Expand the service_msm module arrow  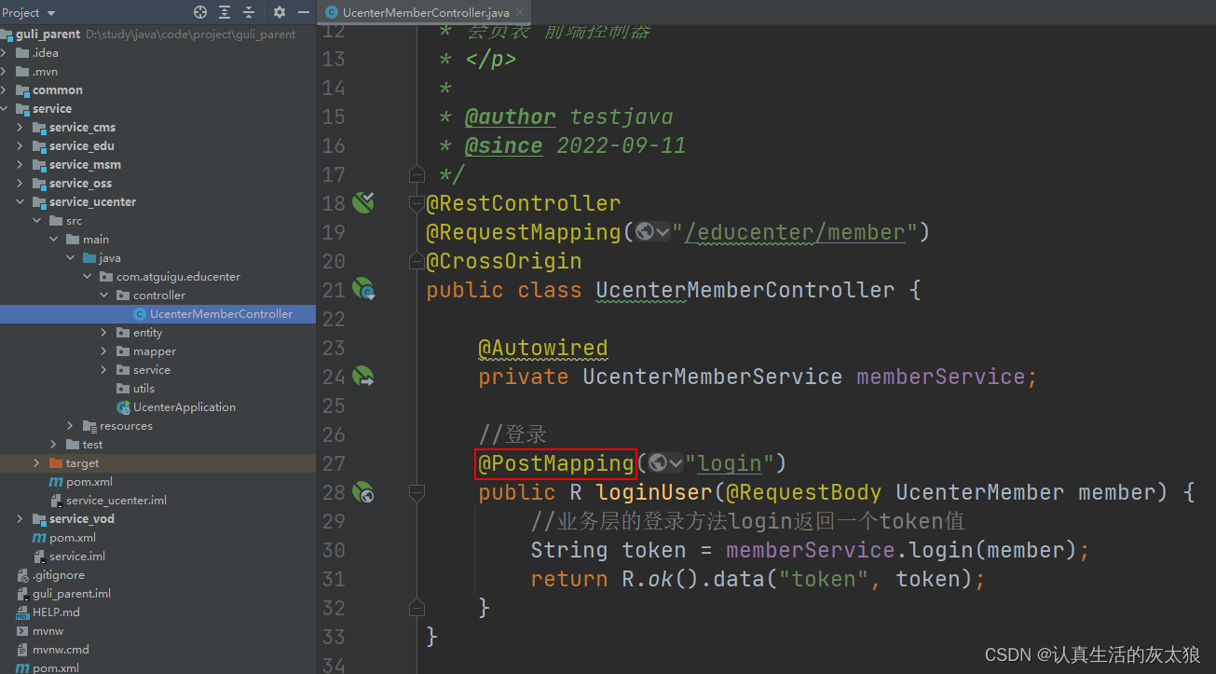pyautogui.click(x=20, y=165)
